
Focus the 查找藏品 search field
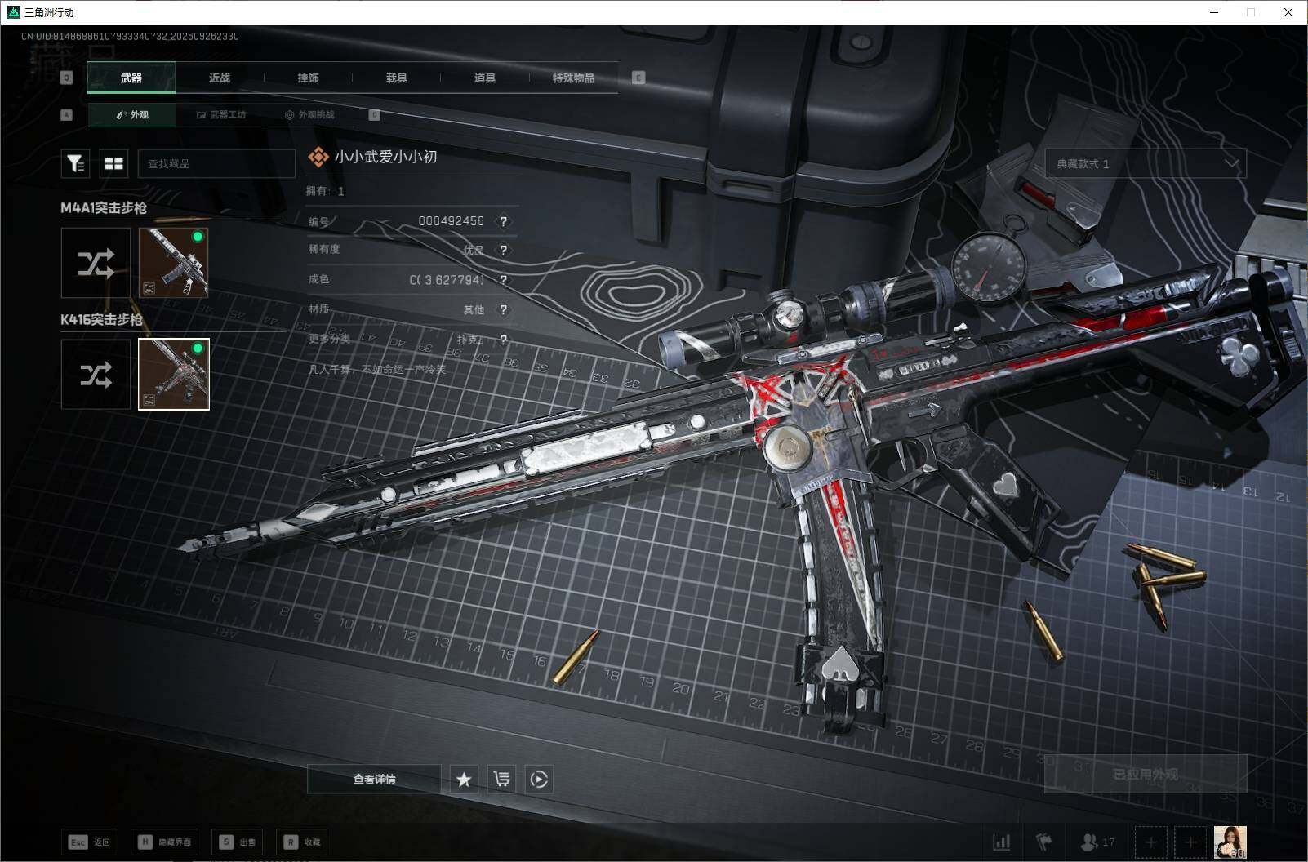216,163
